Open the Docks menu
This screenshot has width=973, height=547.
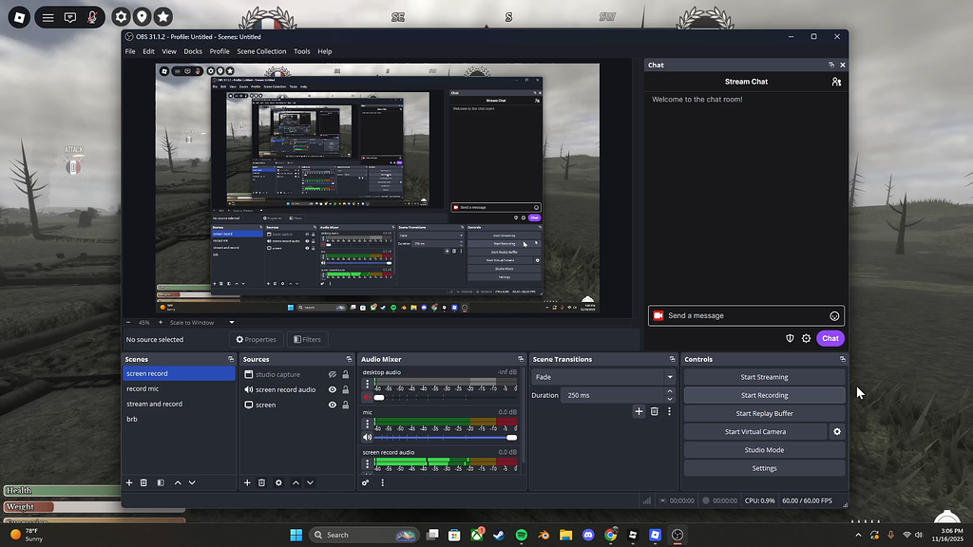coord(193,51)
